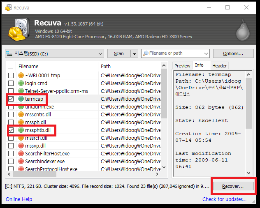Check the msscntrs.dll checkbox
Image resolution: width=260 pixels, height=208 pixels.
(x=11, y=114)
